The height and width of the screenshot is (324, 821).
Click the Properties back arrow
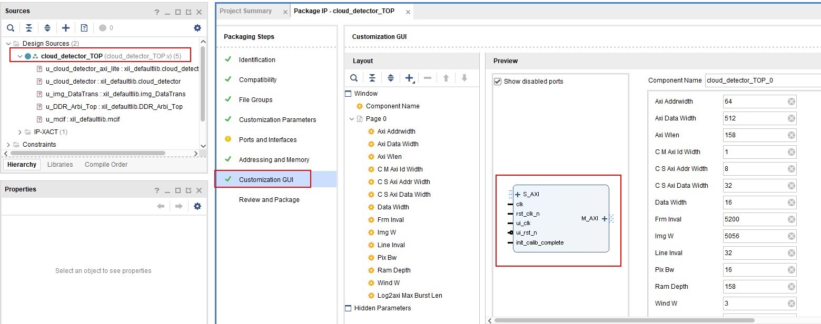click(x=161, y=206)
